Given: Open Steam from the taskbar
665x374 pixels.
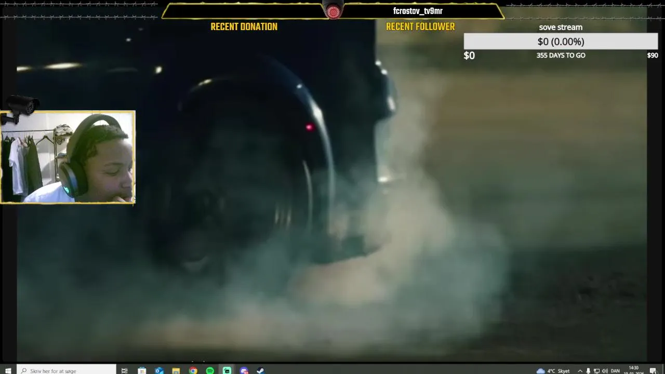Looking at the screenshot, I should (261, 370).
